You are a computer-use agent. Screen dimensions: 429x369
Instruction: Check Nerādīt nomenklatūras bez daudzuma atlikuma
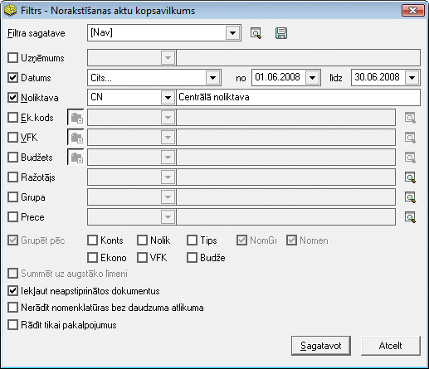coord(13,308)
